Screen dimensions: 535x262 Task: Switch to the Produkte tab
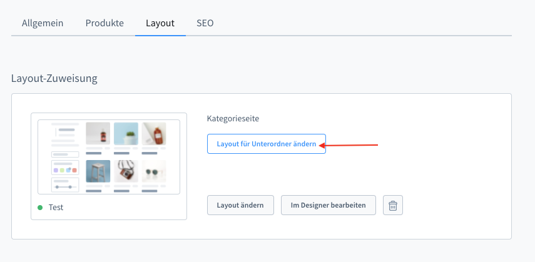tap(104, 23)
